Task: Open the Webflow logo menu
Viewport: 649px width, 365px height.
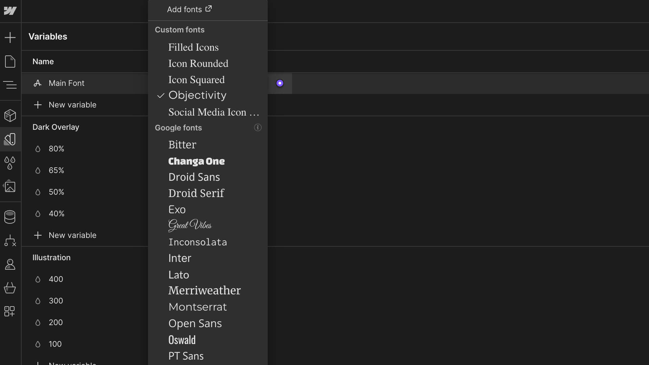Action: (10, 11)
